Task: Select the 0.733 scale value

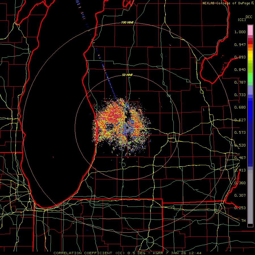Action: [x=240, y=95]
